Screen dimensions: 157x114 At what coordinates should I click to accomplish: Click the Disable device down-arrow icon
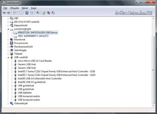53,13
